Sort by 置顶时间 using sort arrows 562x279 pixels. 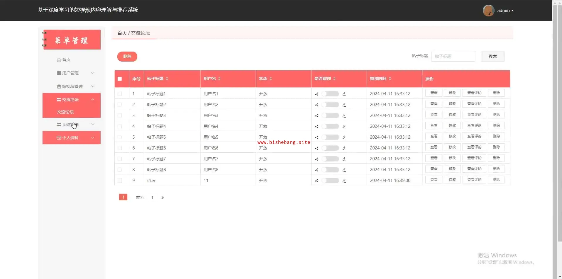coord(390,79)
